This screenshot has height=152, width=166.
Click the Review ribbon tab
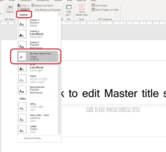click(58, 1)
